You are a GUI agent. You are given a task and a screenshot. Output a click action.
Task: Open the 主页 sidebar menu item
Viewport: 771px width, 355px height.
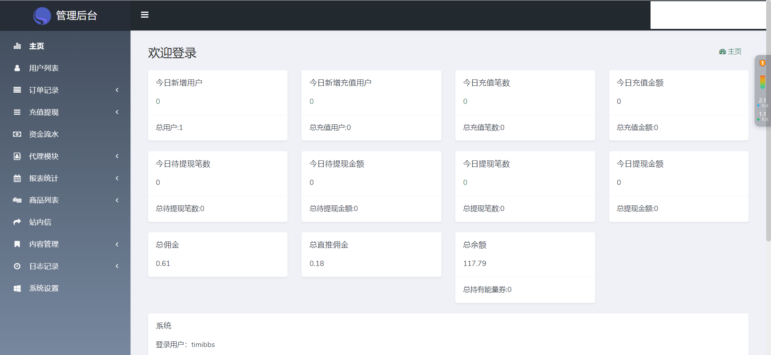tap(65, 46)
